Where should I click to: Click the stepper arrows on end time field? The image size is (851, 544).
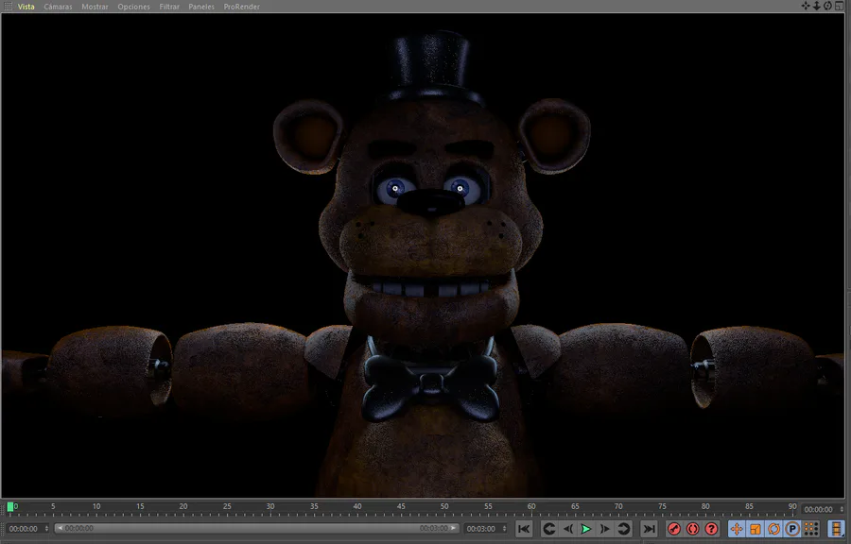pos(505,529)
